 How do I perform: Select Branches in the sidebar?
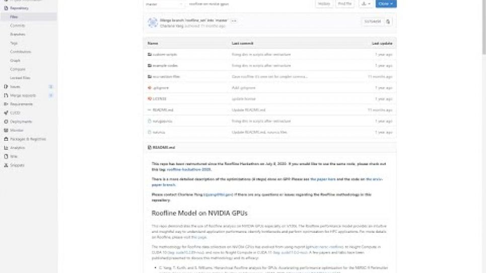pyautogui.click(x=18, y=34)
